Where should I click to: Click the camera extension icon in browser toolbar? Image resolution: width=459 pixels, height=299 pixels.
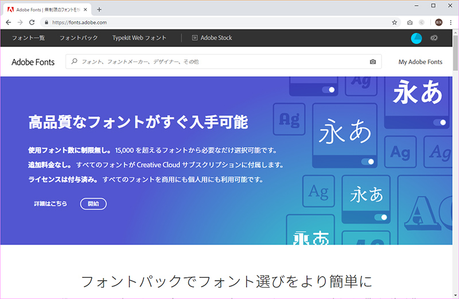tap(410, 22)
